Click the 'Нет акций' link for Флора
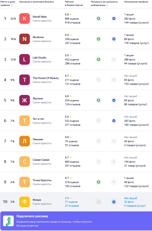This screenshot has width=152, height=231. 131,198
